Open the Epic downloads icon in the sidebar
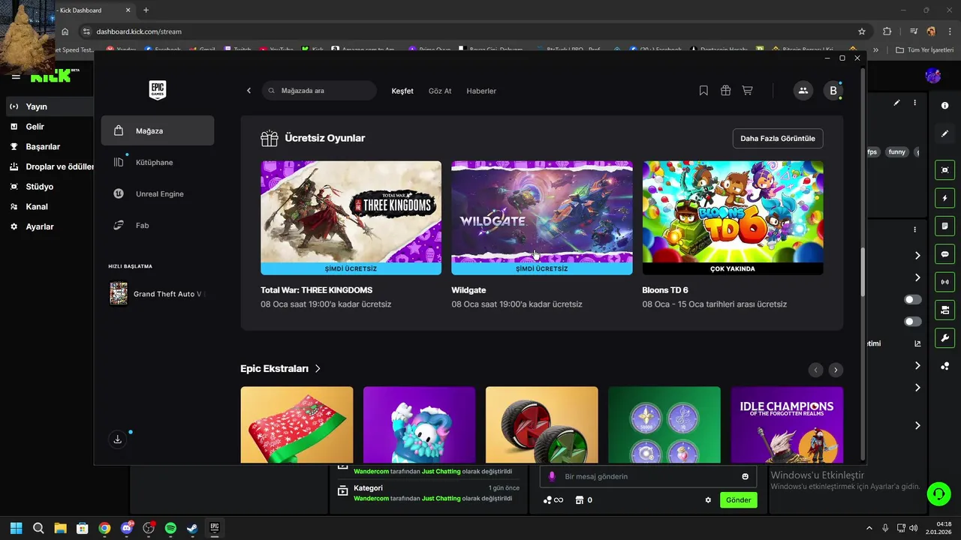This screenshot has width=961, height=540. [118, 439]
